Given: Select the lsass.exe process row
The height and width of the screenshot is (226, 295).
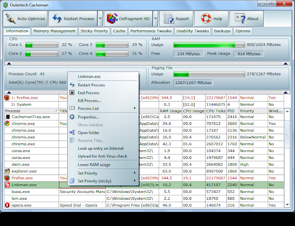Looking at the screenshot, I should click(x=144, y=192).
